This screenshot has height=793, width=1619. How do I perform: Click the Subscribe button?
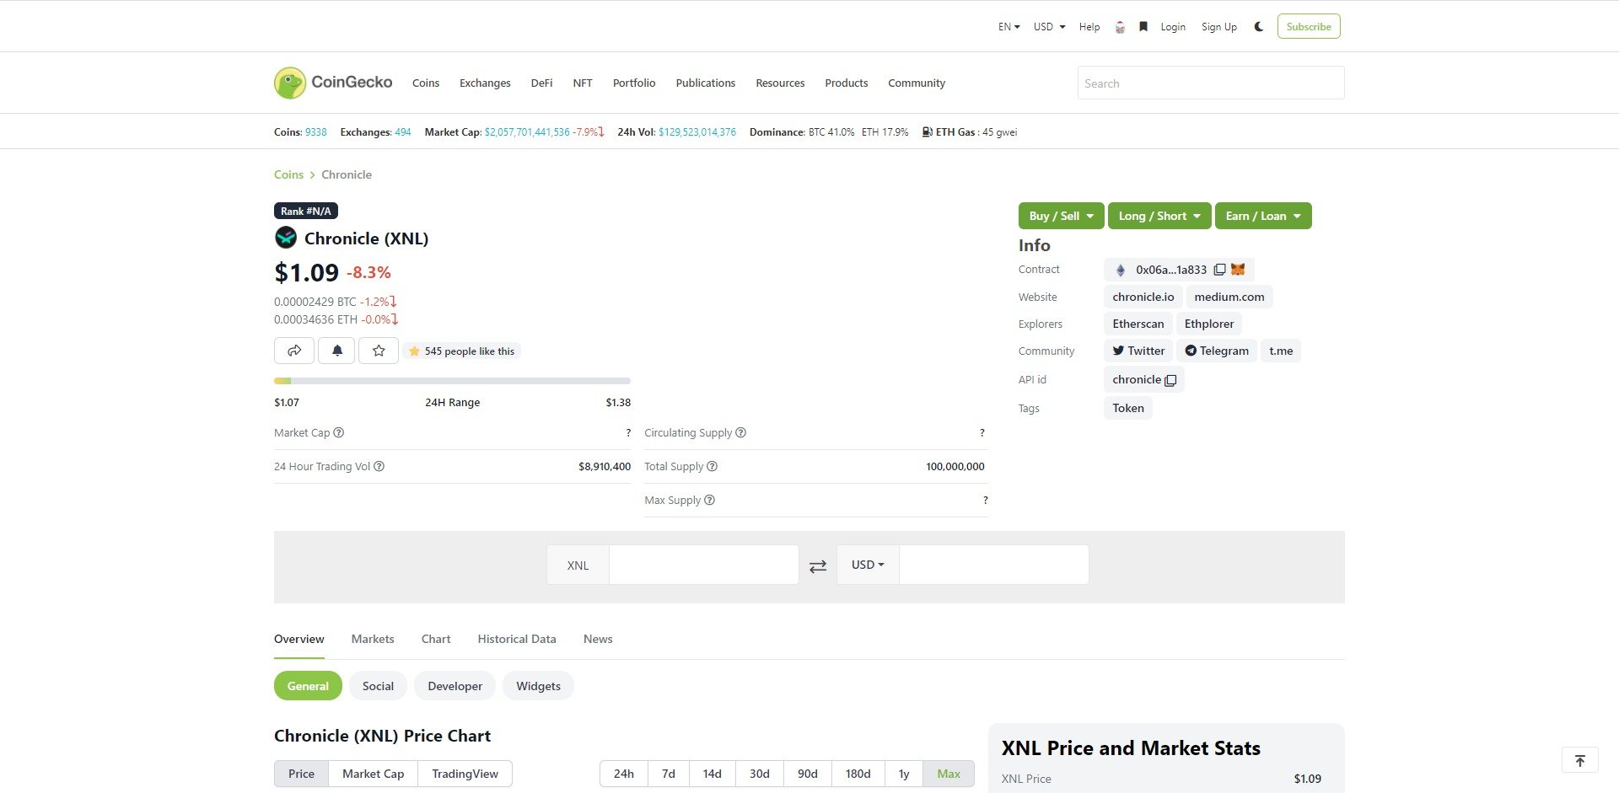(1308, 27)
